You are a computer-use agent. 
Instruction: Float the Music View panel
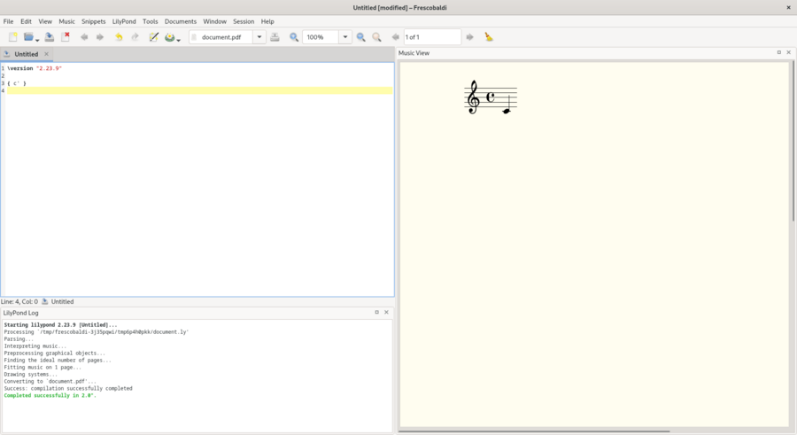(x=778, y=52)
